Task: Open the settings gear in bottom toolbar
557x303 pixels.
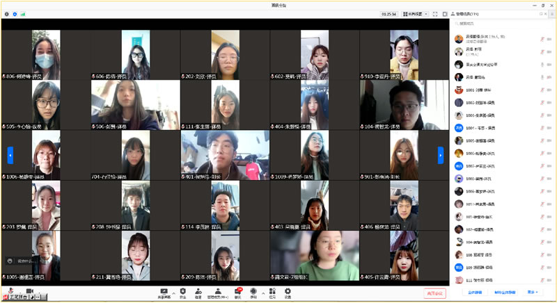Action: 288,293
